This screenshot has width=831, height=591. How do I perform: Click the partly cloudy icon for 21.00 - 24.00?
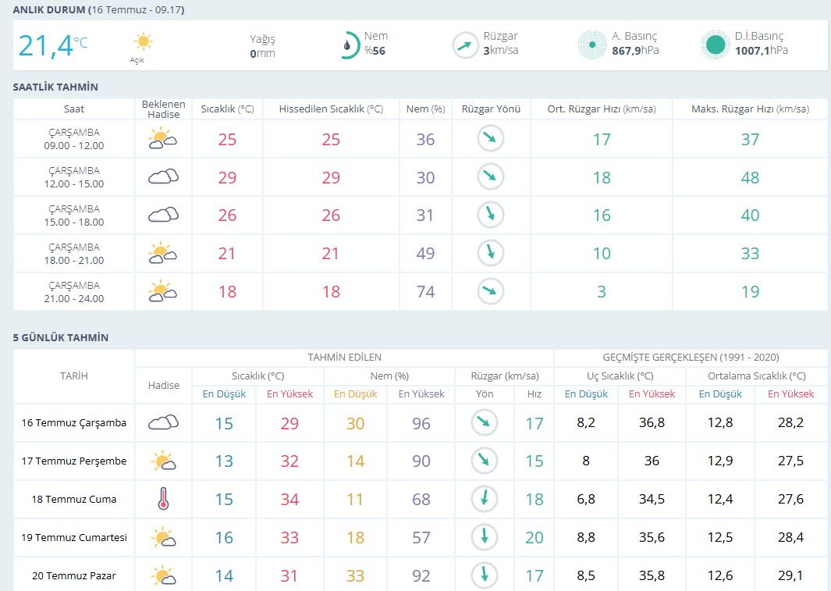(x=163, y=291)
